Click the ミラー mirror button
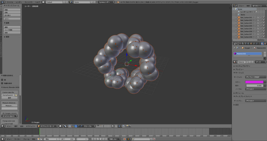The image size is (267, 141). [12, 19]
